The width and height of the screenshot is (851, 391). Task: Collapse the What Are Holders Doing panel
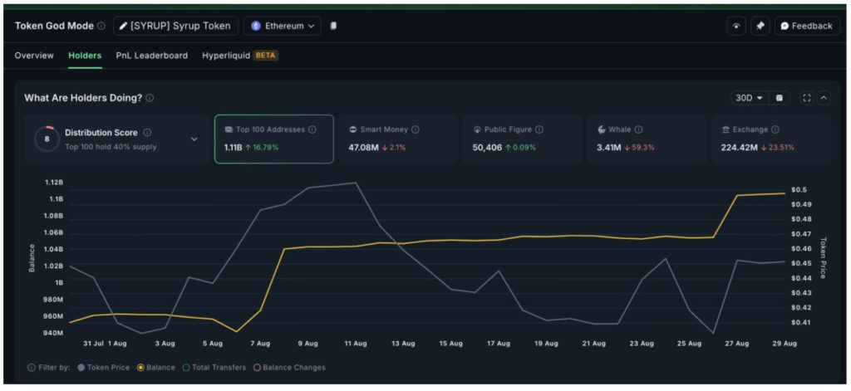(824, 98)
